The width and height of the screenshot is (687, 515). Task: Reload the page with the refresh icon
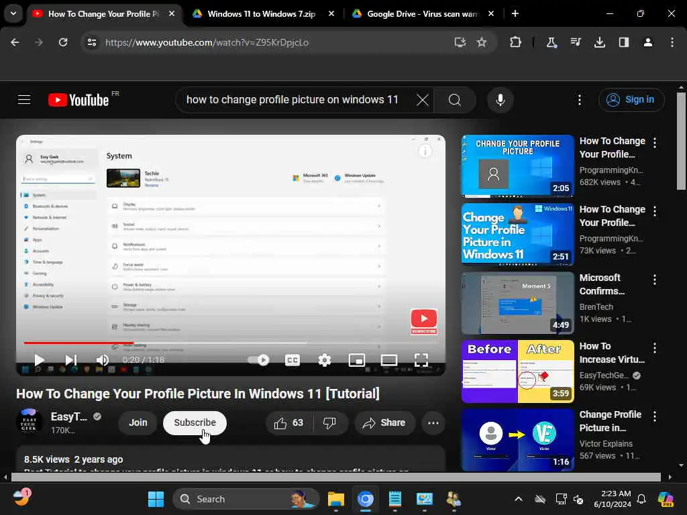63,42
